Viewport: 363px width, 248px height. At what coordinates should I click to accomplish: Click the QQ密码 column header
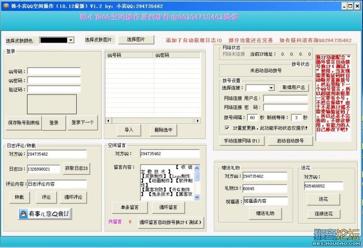click(x=177, y=55)
